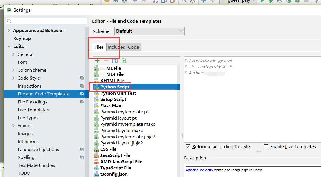Open the guess_paly run configuration dropdown
The image size is (321, 177).
click(238, 1)
